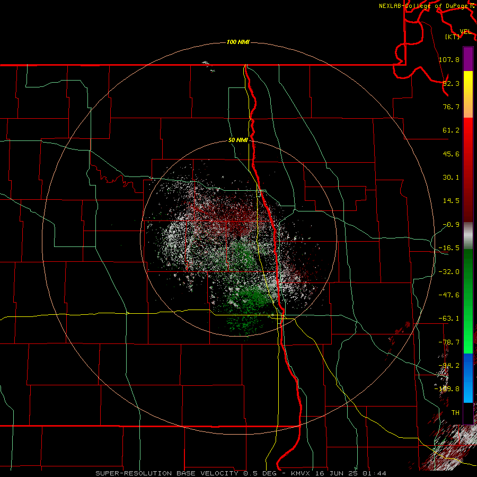Pick the blue segment near -94.2

pos(468,366)
